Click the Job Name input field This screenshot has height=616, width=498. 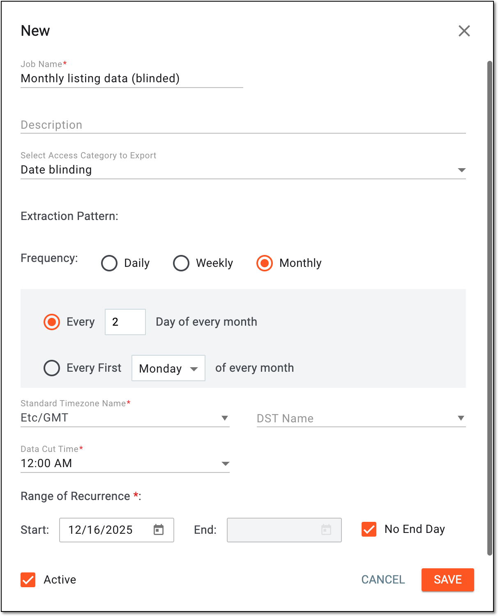tap(132, 79)
